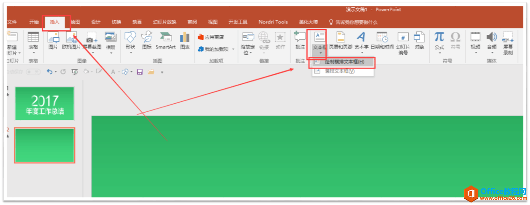Expand the quick toolbar shapes dropdown arrow
Image resolution: width=530 pixels, height=205 pixels.
131,72
